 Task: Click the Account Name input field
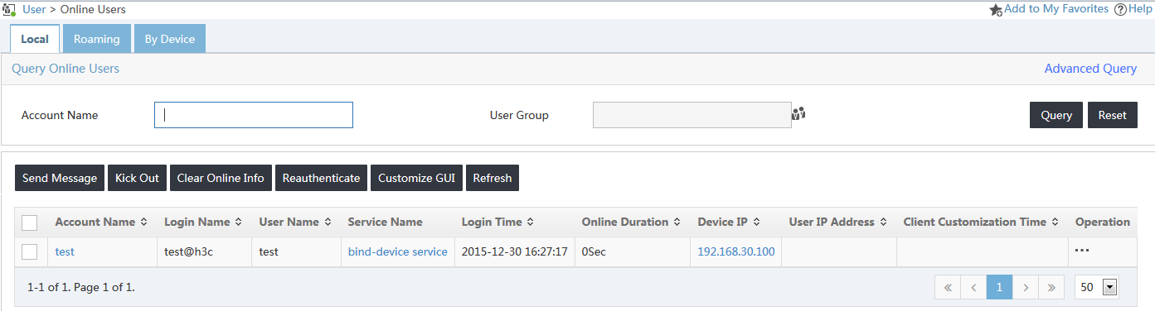click(254, 115)
